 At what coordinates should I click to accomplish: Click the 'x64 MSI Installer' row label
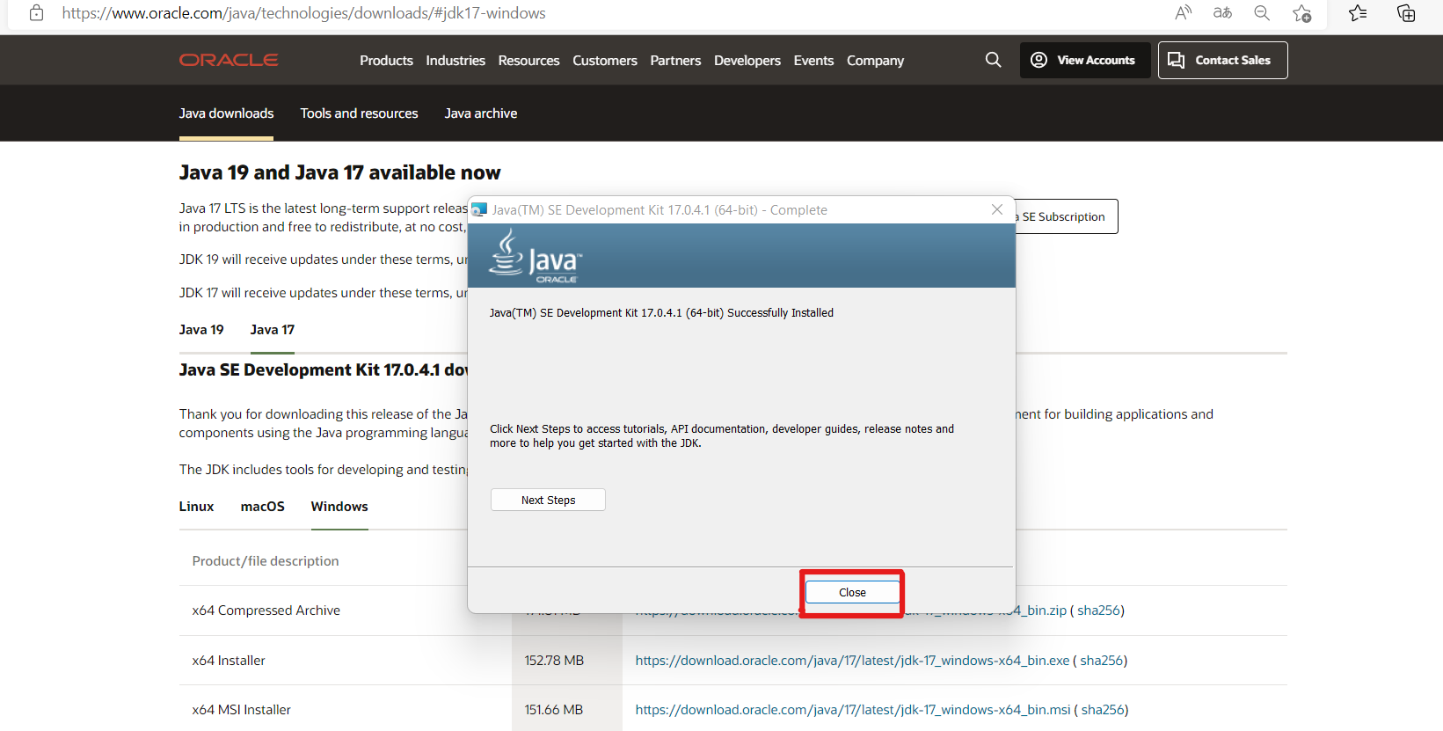point(241,710)
